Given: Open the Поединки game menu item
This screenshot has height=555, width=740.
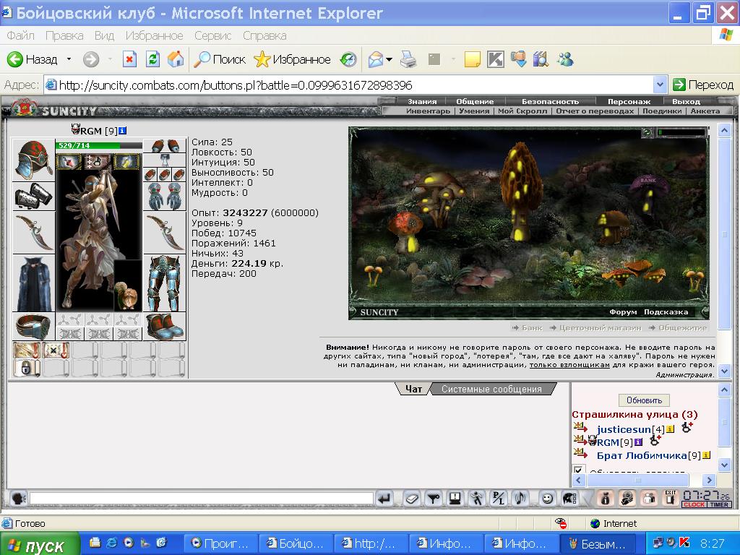Looking at the screenshot, I should tap(662, 111).
